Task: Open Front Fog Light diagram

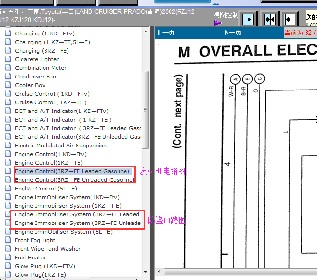Action: click(35, 240)
